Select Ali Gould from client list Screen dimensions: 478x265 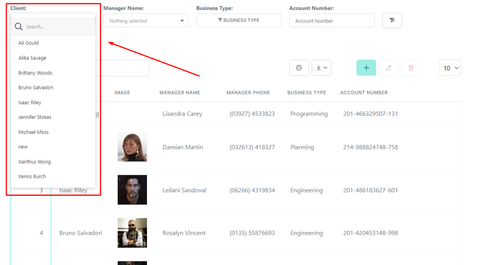point(28,43)
